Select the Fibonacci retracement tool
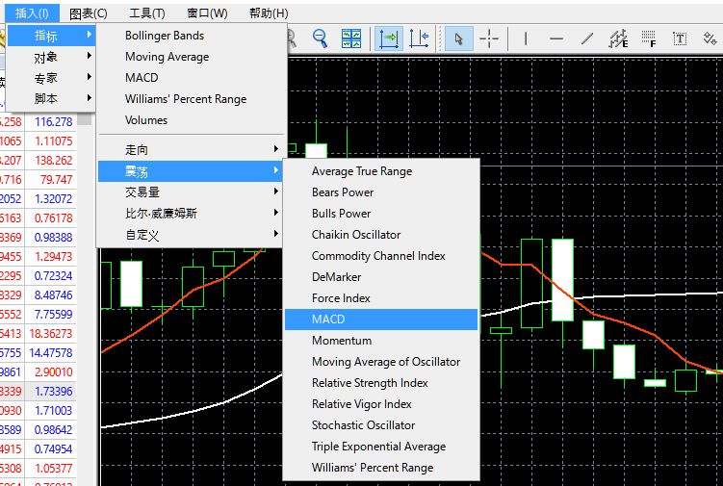The height and width of the screenshot is (486, 723). pos(649,38)
